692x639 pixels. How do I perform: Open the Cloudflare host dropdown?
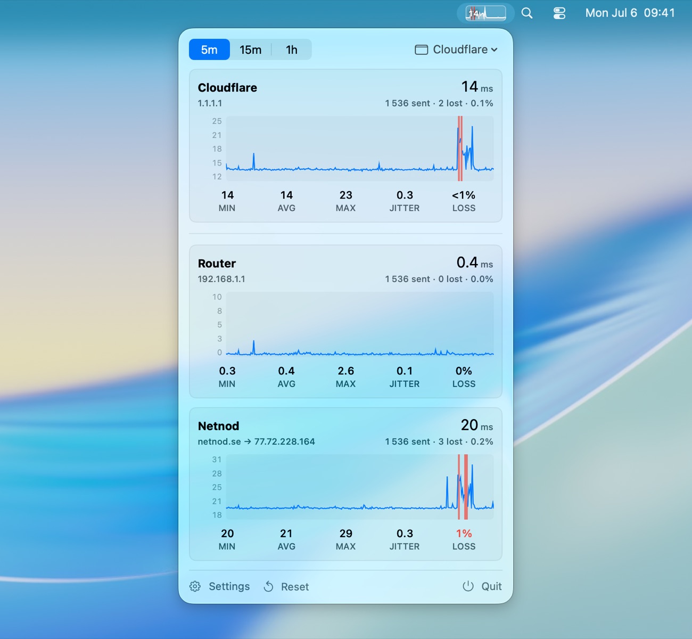pos(457,50)
